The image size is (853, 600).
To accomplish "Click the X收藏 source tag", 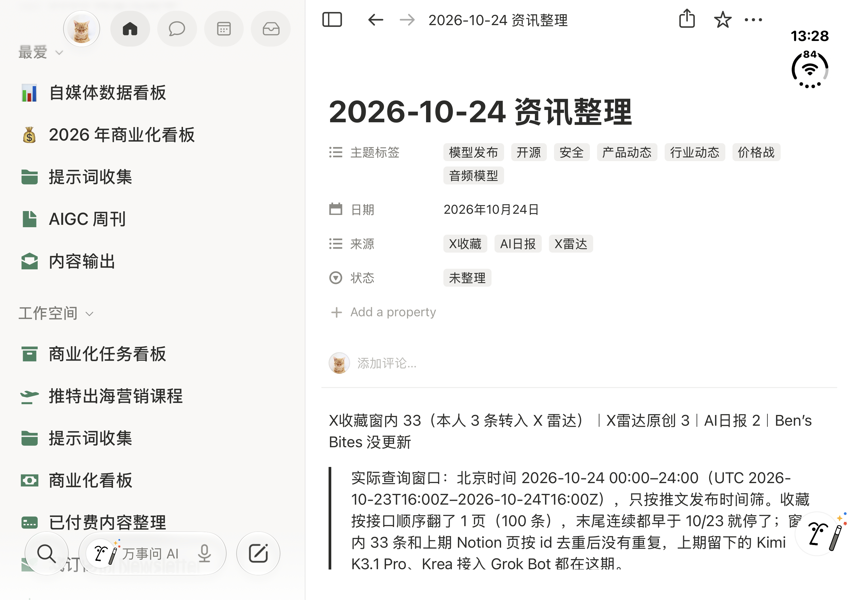I will (x=465, y=244).
